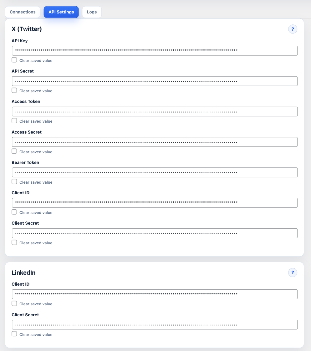
Task: Switch to the Connections tab
Action: 22,12
